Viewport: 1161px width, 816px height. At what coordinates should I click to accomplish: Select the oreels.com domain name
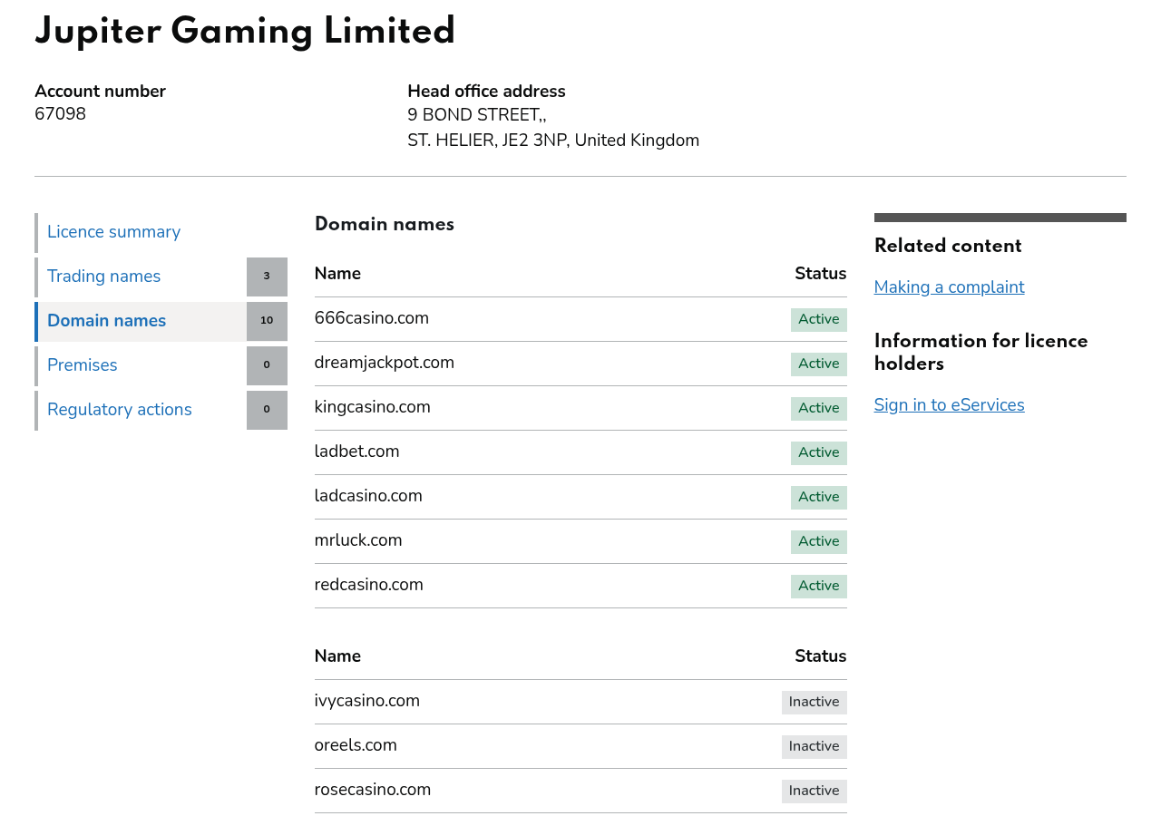(356, 745)
